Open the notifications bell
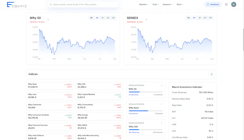This screenshot has width=244, height=140. 226,5
